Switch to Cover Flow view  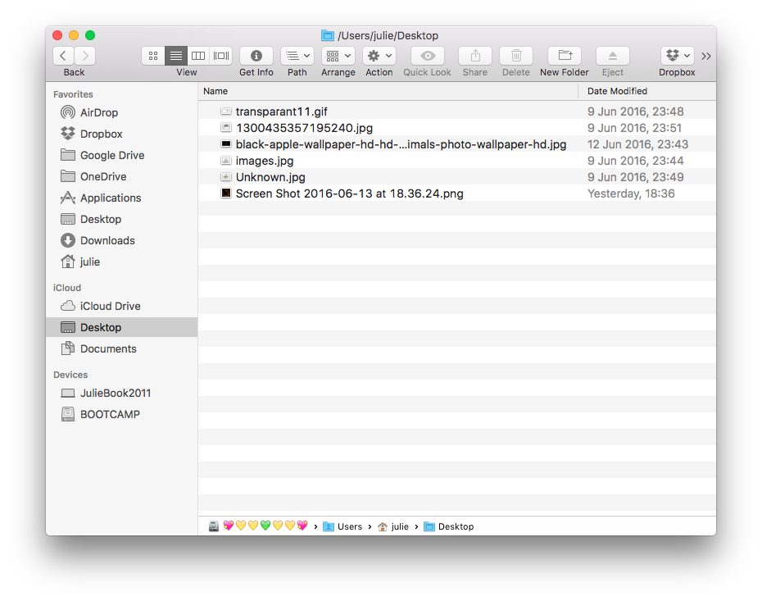coord(221,56)
